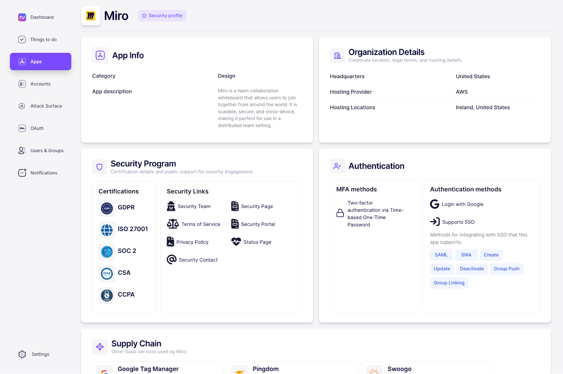Click the GDPR certification badge icon
Screen dimensions: 563x374
coord(107,208)
